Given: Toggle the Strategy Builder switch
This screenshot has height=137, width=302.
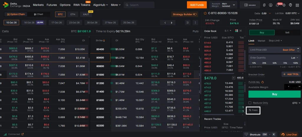Looking at the screenshot, I should [195, 14].
